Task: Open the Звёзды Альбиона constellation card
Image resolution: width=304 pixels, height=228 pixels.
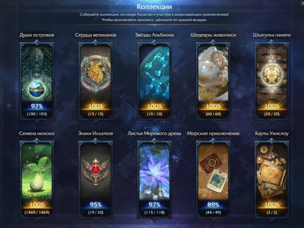Action: [154, 81]
